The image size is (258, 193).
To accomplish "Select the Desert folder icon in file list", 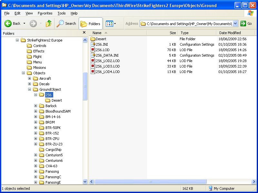I will 93,39.
